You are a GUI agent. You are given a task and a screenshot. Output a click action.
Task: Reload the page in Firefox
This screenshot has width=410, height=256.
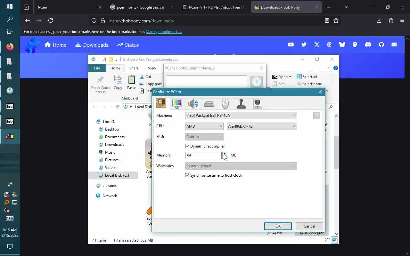(51, 20)
